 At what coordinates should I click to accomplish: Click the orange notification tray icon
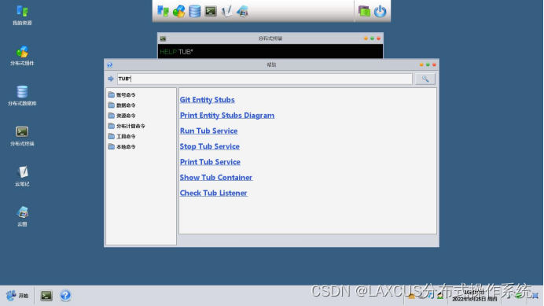pos(411,296)
